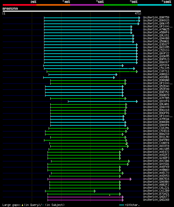Select the UniRef100_B9ILM0 label
174x207 pixels.
pyautogui.click(x=156, y=137)
